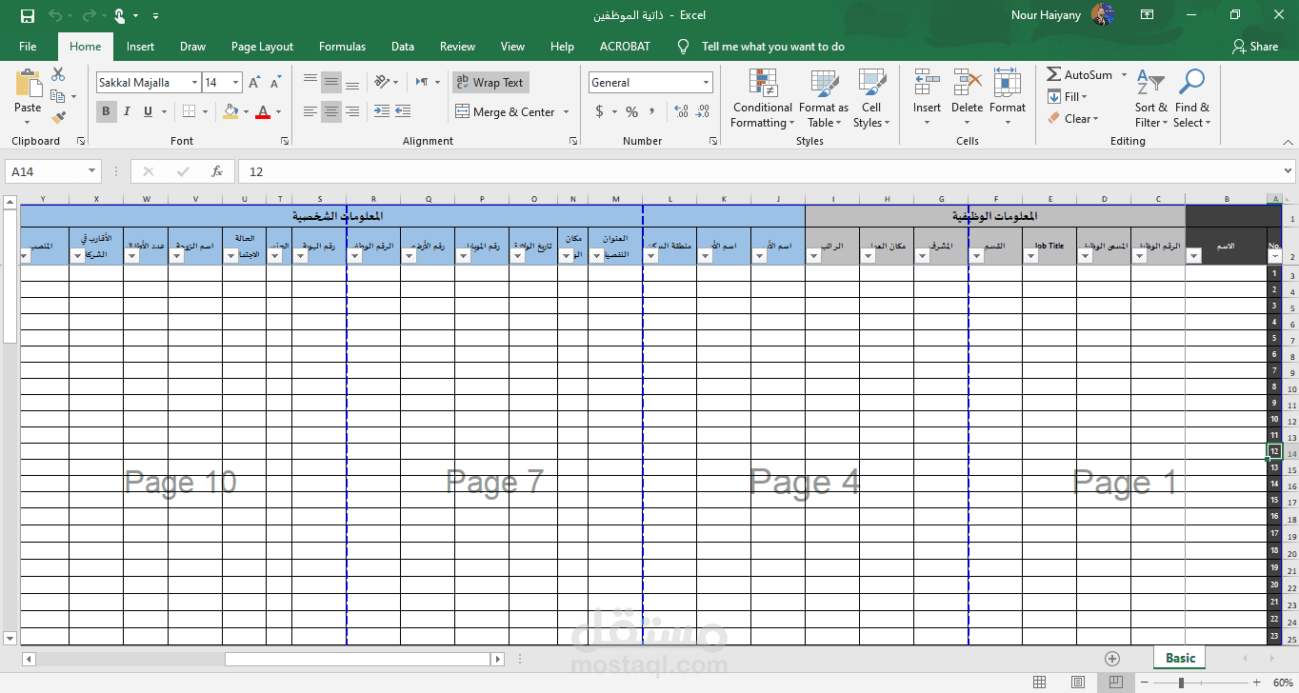Screen dimensions: 1299x693
Task: Toggle align left
Action: [x=310, y=111]
